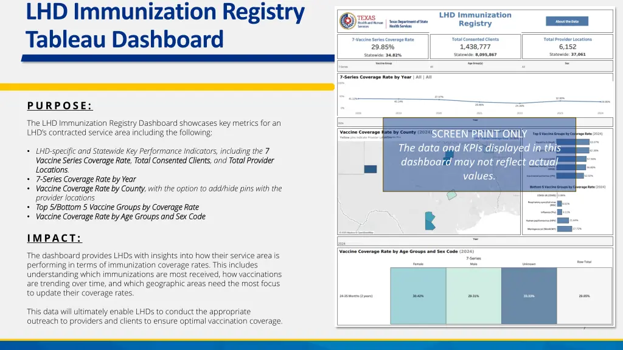Select the Total Consented Clients value 1,438,777
The height and width of the screenshot is (350, 623).
(475, 47)
